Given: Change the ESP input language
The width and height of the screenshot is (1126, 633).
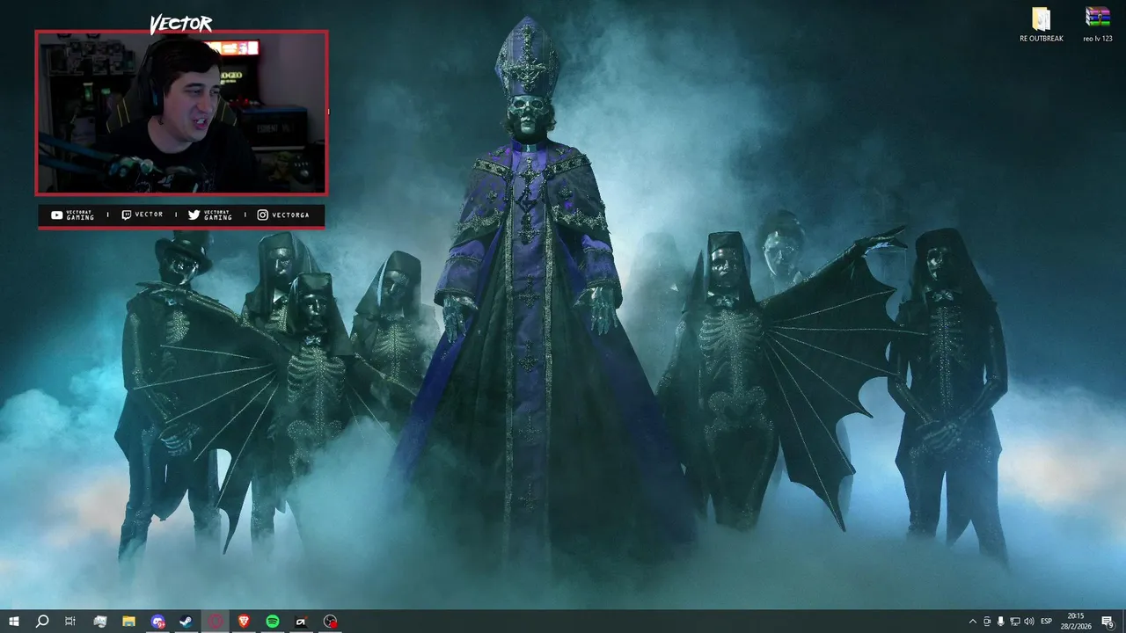Looking at the screenshot, I should [1047, 622].
